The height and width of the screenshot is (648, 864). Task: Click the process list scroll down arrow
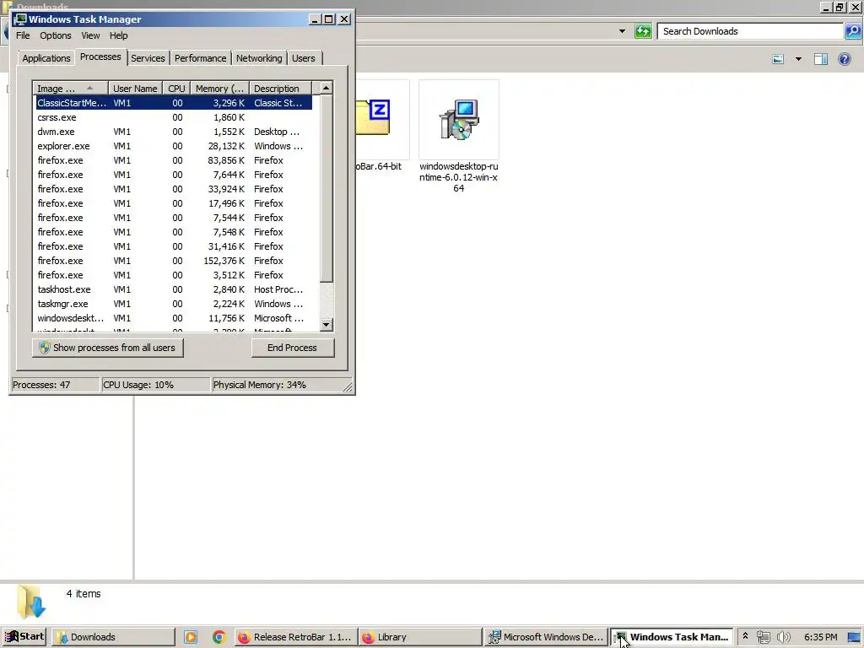tap(327, 325)
